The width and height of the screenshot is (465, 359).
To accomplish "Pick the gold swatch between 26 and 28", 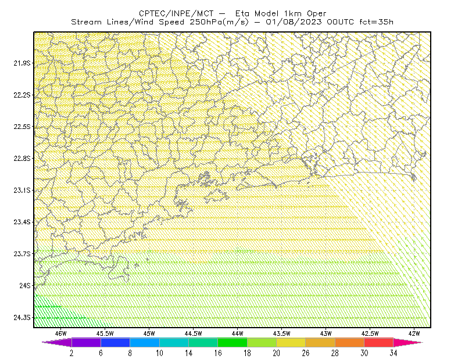I will click(320, 342).
